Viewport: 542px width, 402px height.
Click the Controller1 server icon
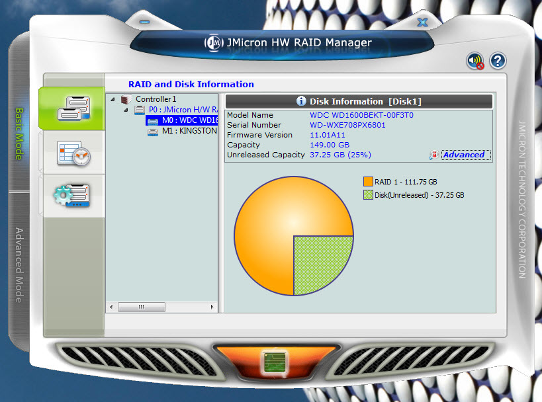click(x=126, y=99)
